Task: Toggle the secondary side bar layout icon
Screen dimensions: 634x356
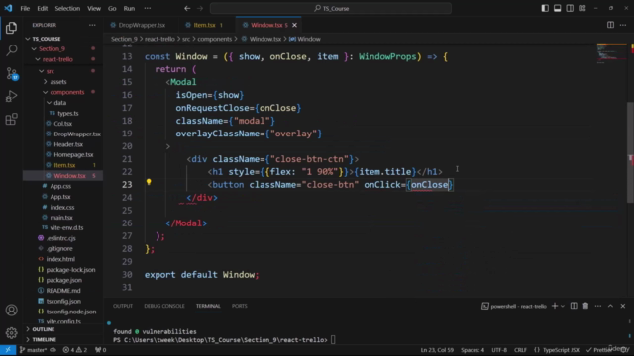Action: coord(570,8)
